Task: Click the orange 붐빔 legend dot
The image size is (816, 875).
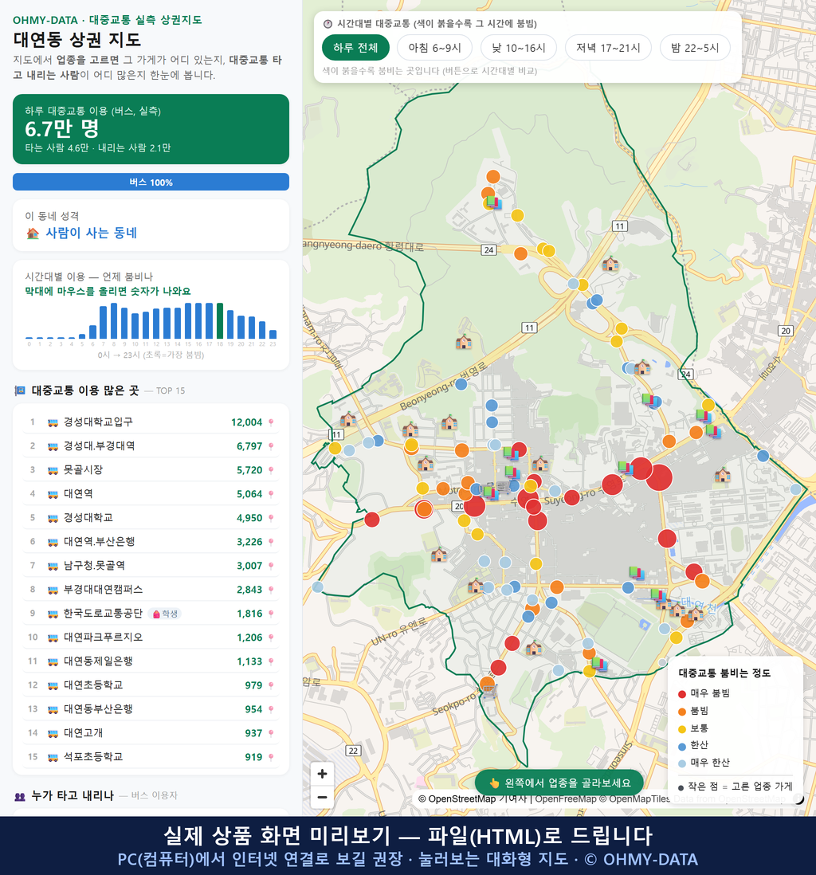Action: [x=681, y=712]
